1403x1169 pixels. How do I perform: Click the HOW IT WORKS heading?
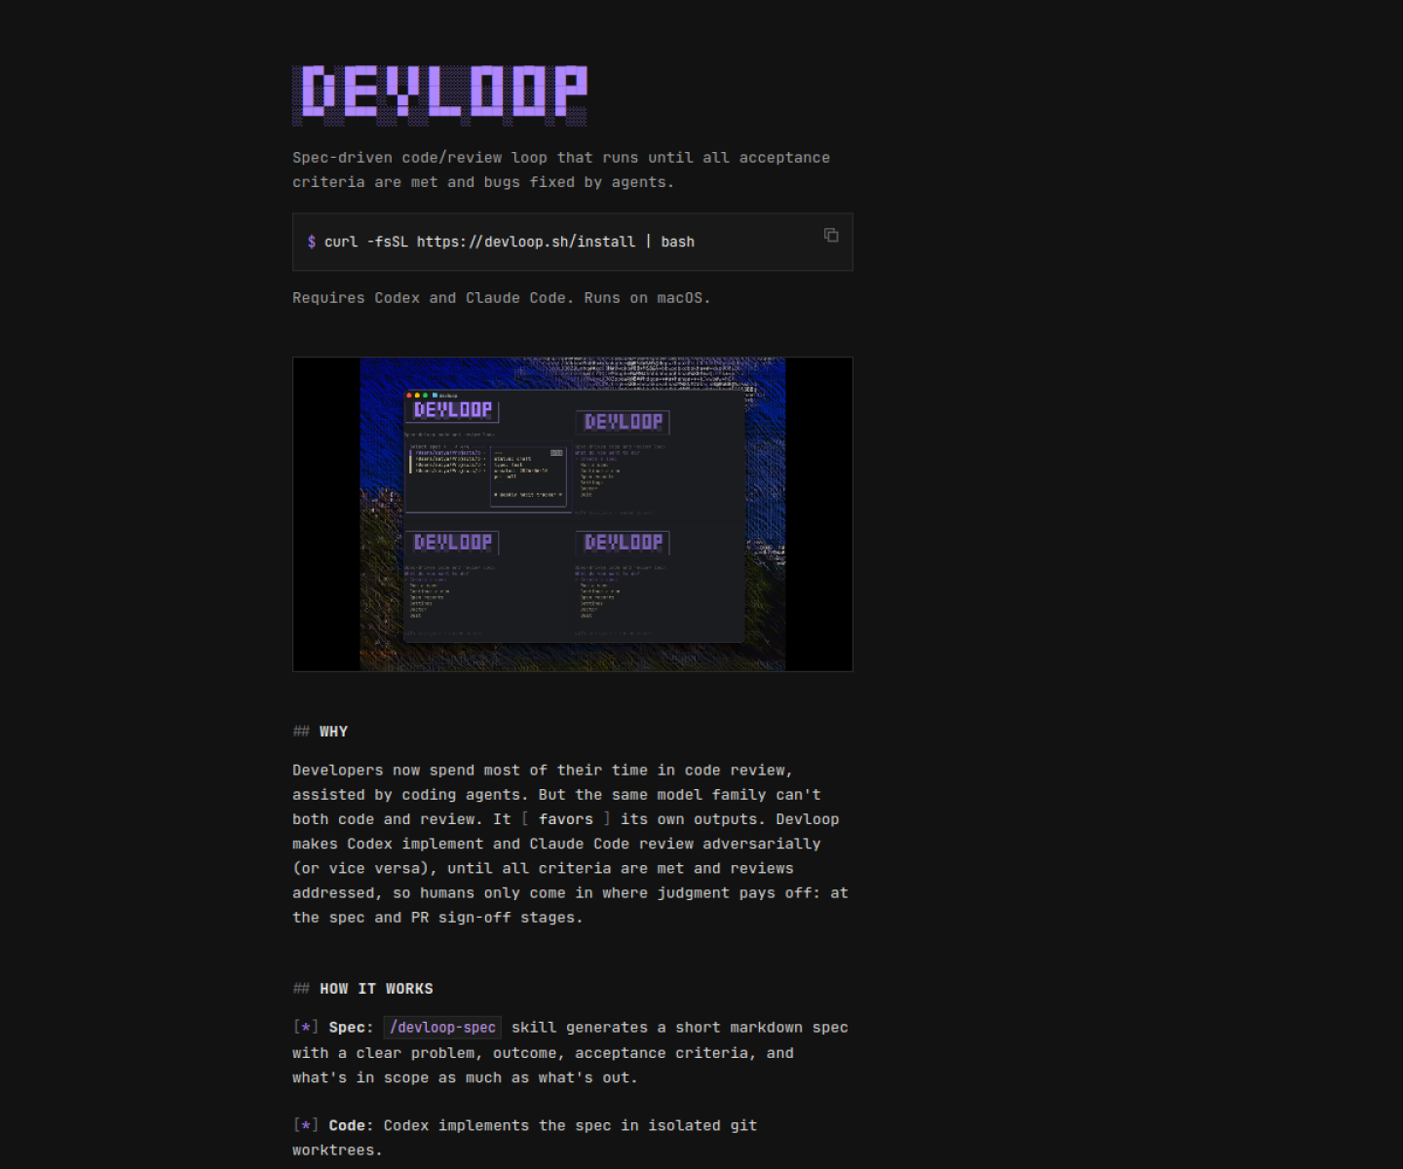pos(376,989)
